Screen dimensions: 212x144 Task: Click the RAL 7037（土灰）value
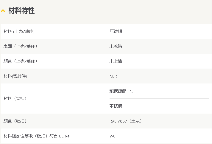125,121
